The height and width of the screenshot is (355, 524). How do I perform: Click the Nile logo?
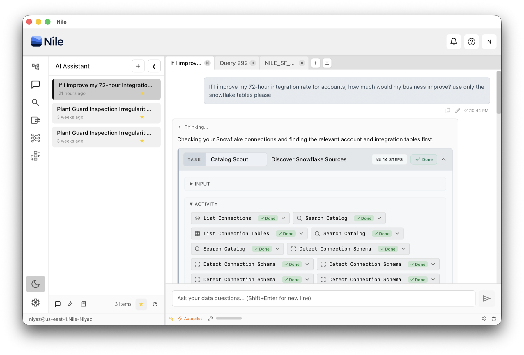47,42
